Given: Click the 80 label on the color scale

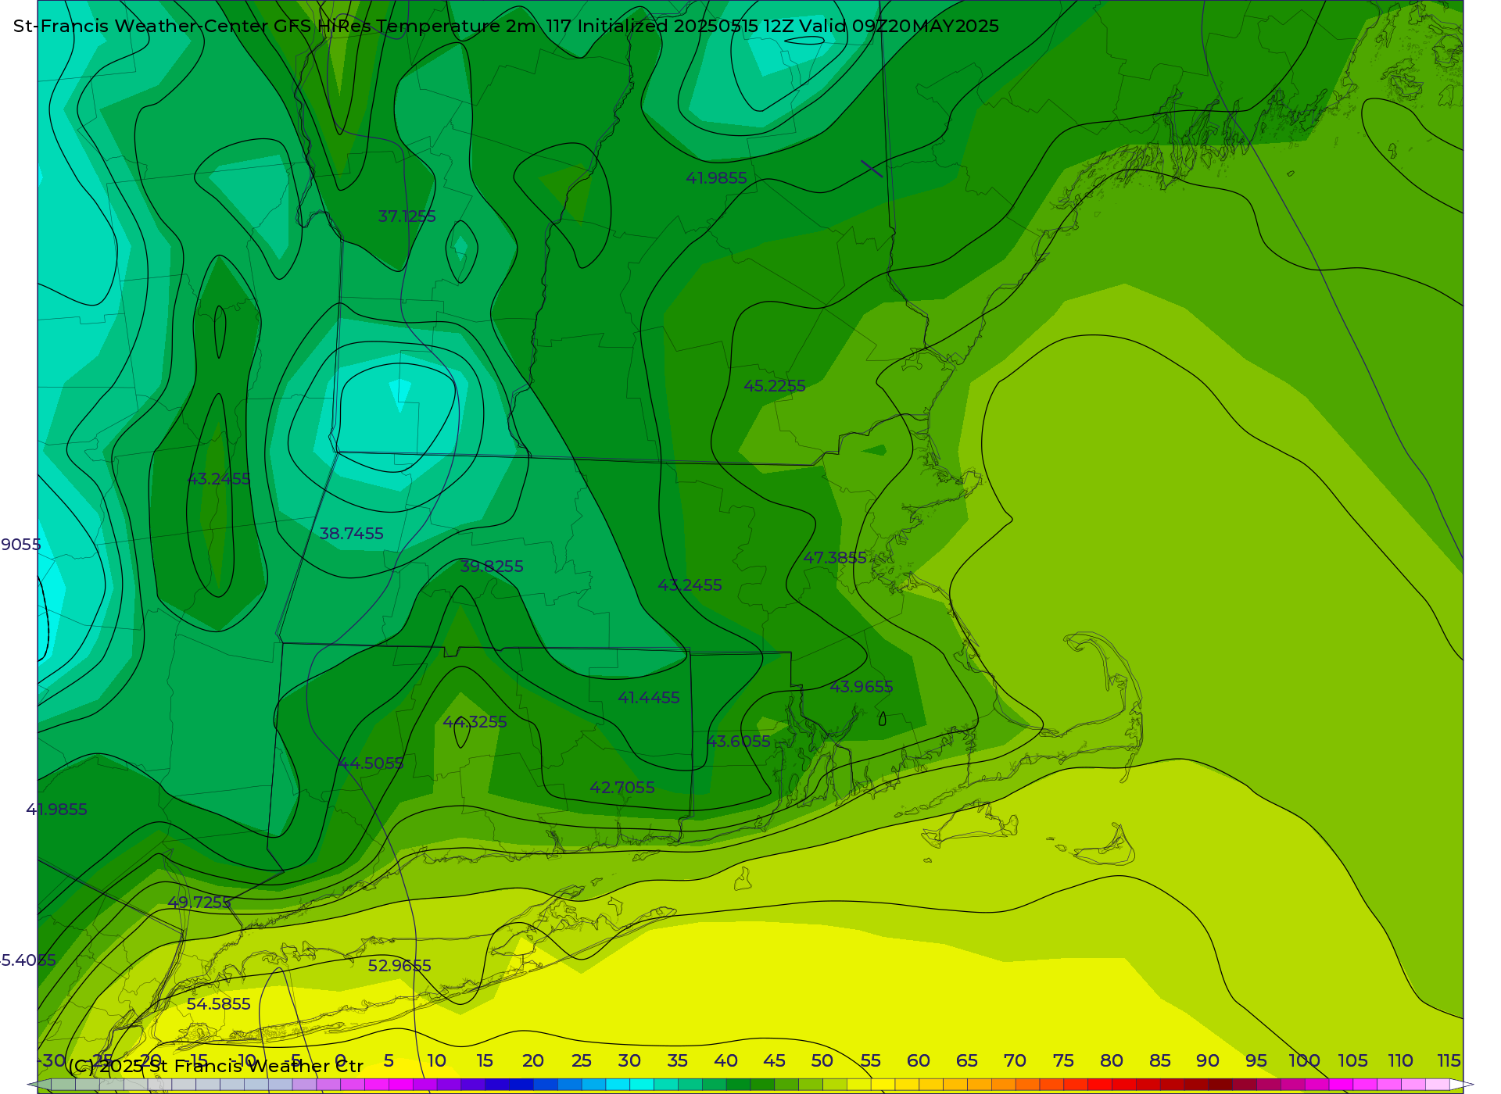Looking at the screenshot, I should click(1112, 1060).
